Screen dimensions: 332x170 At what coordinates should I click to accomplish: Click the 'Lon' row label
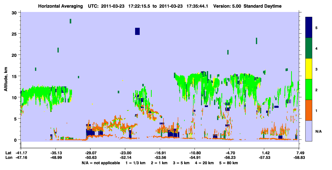(8, 158)
